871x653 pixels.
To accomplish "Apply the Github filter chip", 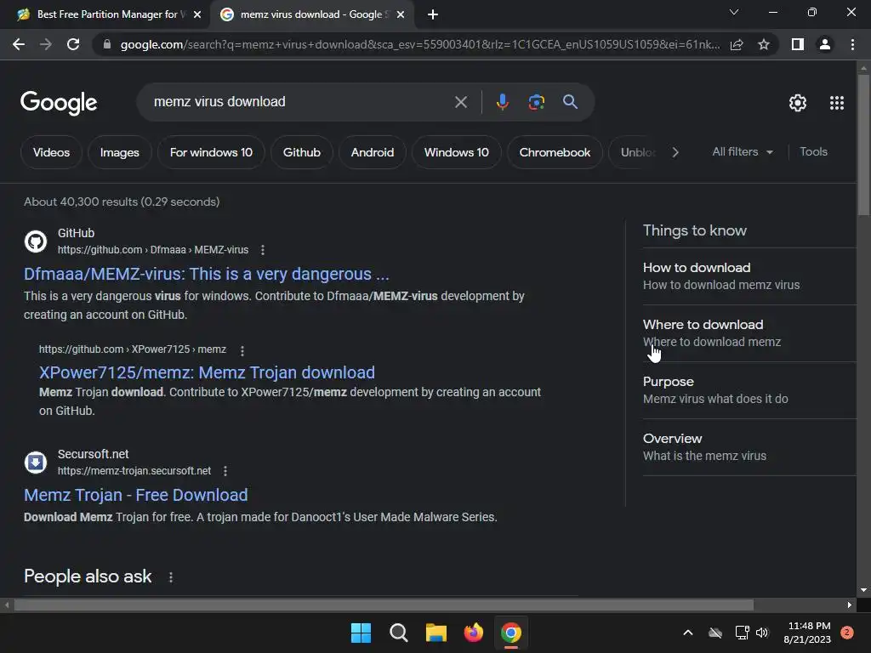I will (302, 152).
